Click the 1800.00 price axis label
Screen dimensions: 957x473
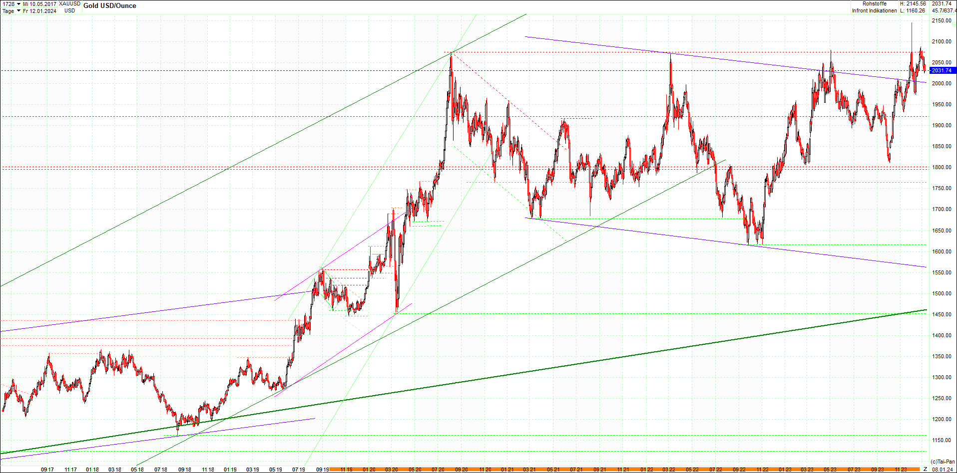point(942,168)
